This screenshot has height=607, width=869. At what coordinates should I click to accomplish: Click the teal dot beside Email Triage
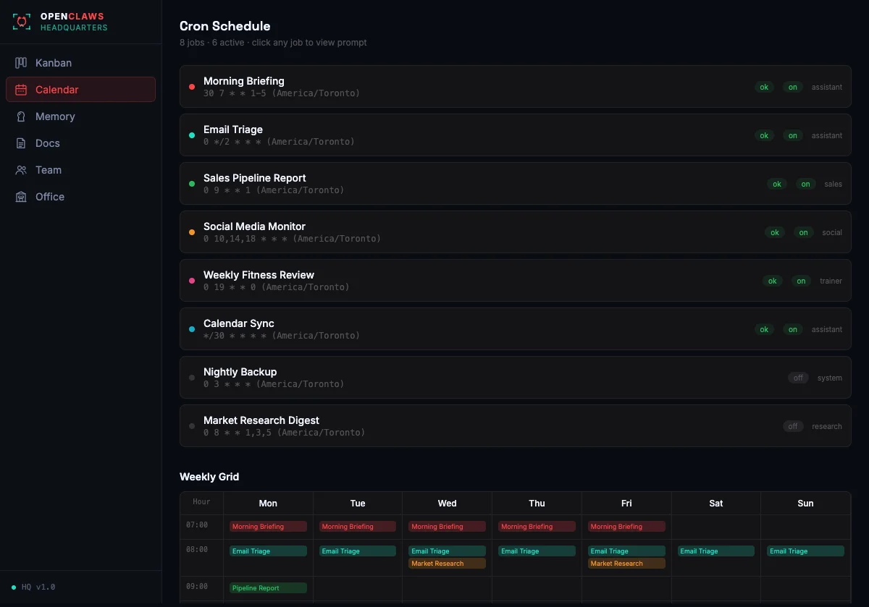(192, 135)
